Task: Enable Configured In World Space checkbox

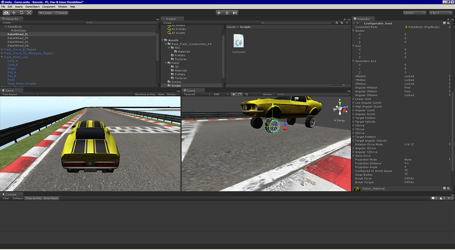Action: coord(406,171)
